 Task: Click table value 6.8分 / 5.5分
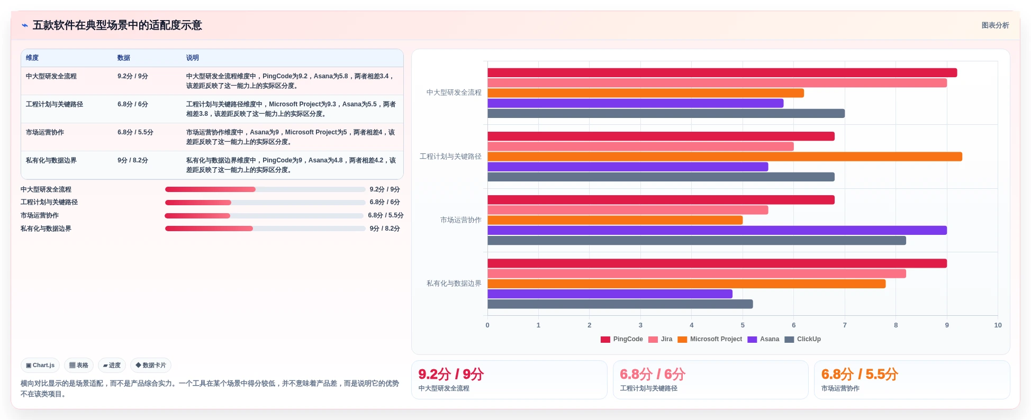[135, 132]
